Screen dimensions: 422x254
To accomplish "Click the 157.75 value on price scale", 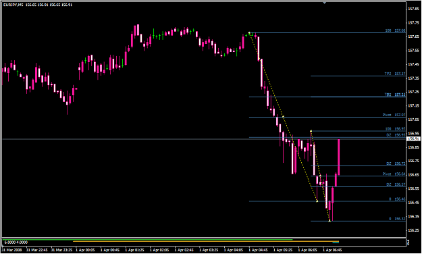I will coord(414,23).
